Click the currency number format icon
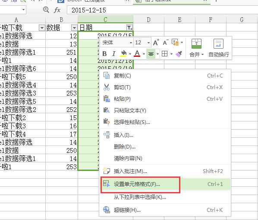This screenshot has width=258, height=220. 175,42
